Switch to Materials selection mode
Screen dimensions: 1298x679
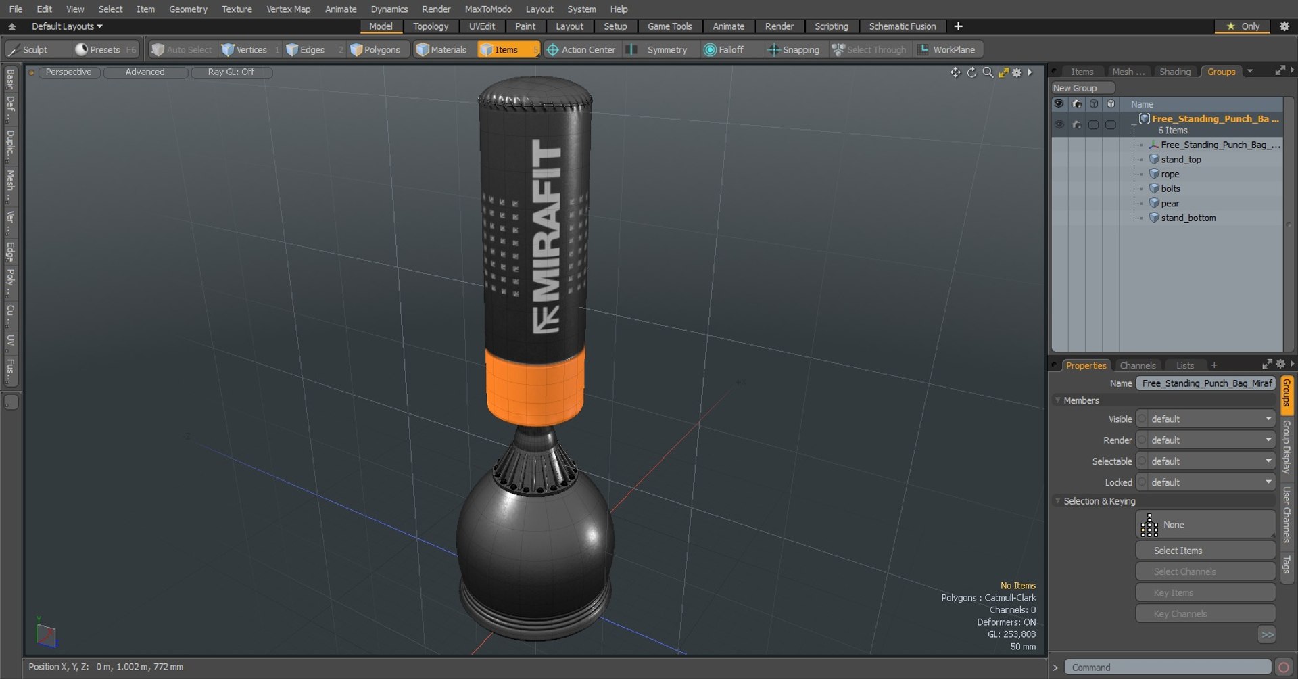(441, 49)
